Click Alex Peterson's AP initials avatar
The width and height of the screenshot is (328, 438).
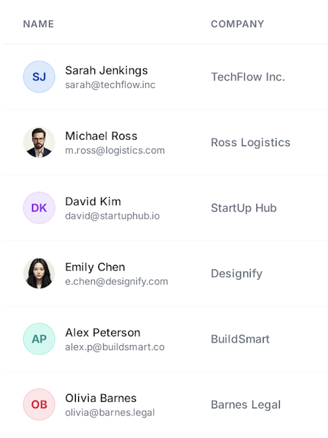click(39, 339)
